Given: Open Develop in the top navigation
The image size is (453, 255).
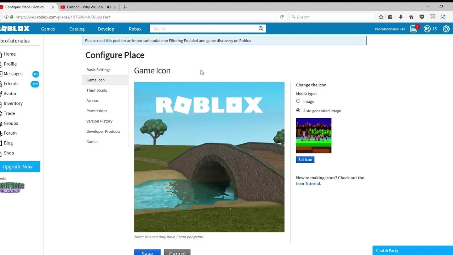Looking at the screenshot, I should coord(106,29).
